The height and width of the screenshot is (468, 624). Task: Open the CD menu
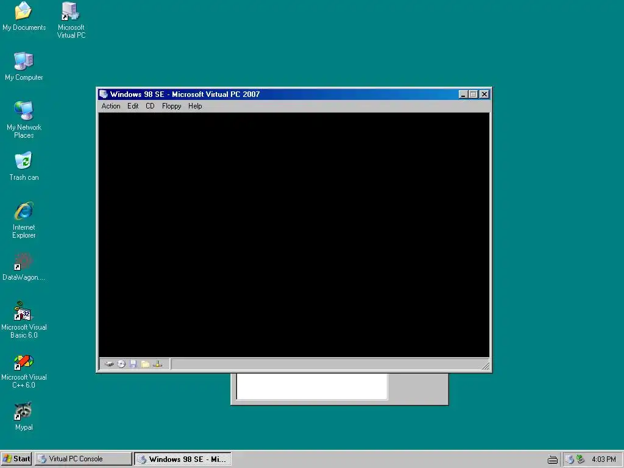150,106
